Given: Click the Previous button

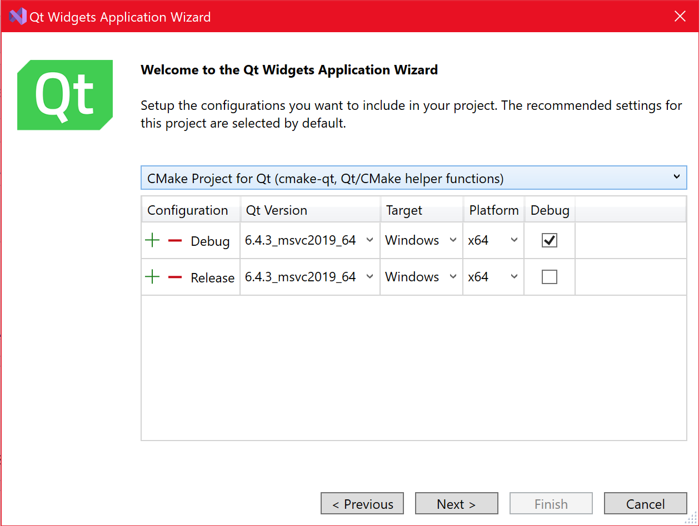Looking at the screenshot, I should [x=362, y=504].
